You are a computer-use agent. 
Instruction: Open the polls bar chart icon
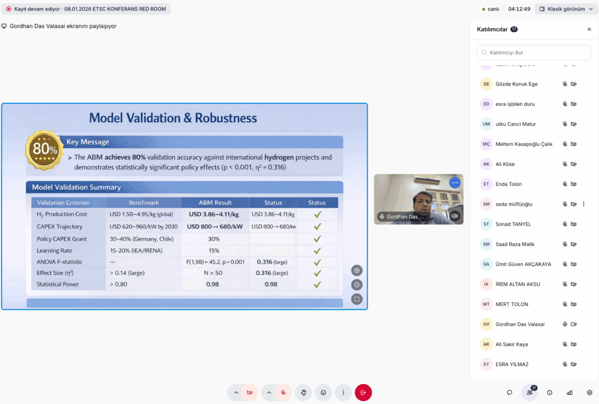click(x=569, y=392)
